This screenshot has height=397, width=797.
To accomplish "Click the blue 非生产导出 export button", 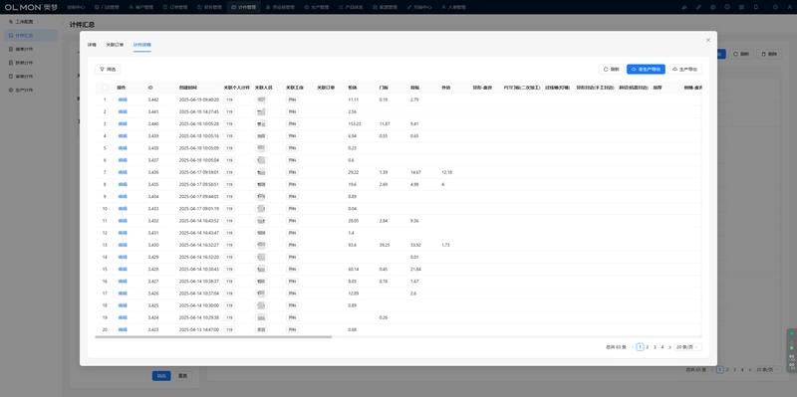I will click(646, 69).
